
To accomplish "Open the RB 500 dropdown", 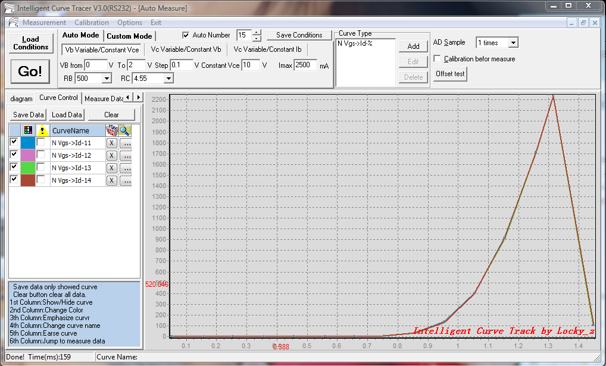I will [107, 79].
